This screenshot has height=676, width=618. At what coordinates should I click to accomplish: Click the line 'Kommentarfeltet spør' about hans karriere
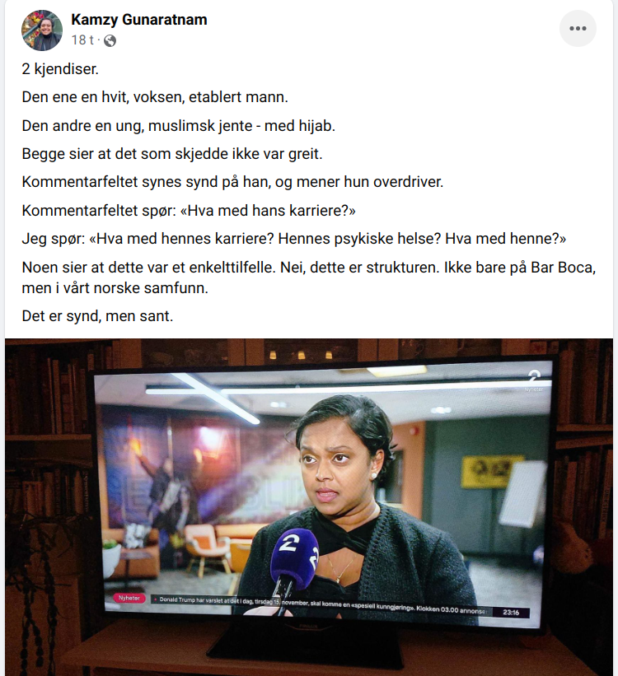click(189, 211)
